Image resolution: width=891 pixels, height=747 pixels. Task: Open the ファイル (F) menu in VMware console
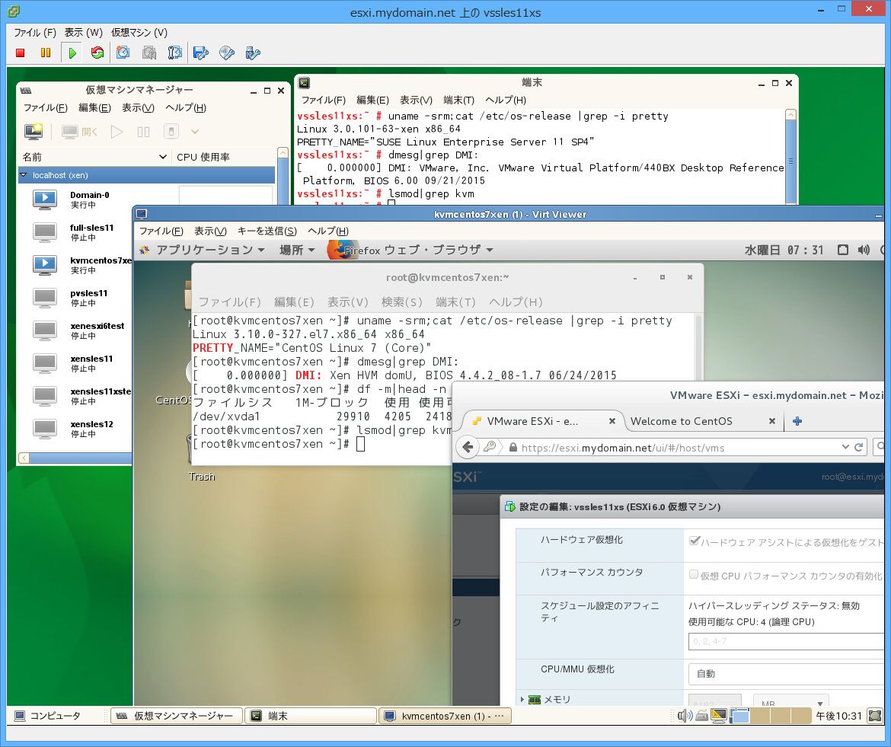click(35, 33)
